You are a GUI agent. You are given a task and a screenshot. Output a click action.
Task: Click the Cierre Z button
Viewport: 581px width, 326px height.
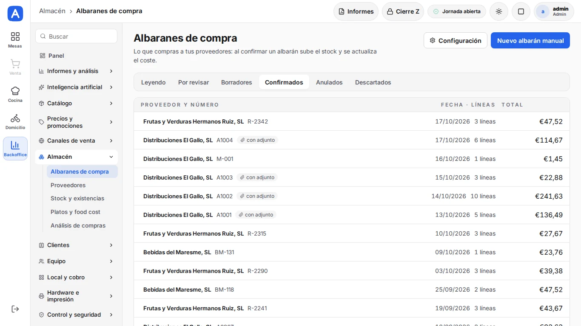[x=403, y=11]
